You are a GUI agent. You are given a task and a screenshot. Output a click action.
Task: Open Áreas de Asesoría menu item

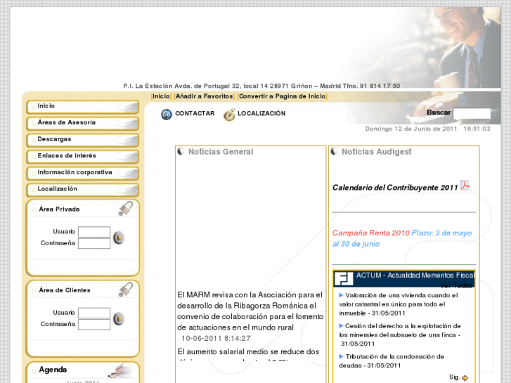point(83,123)
